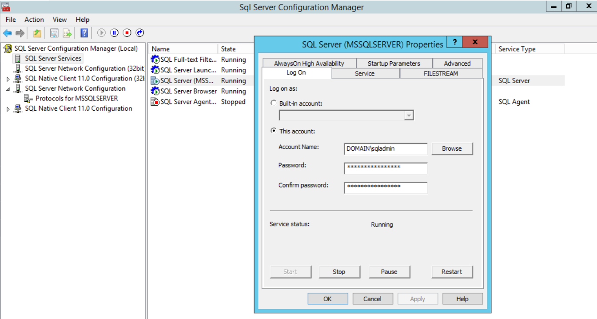Viewport: 597px width, 319px height.
Task: Open the Action menu
Action: click(x=34, y=20)
